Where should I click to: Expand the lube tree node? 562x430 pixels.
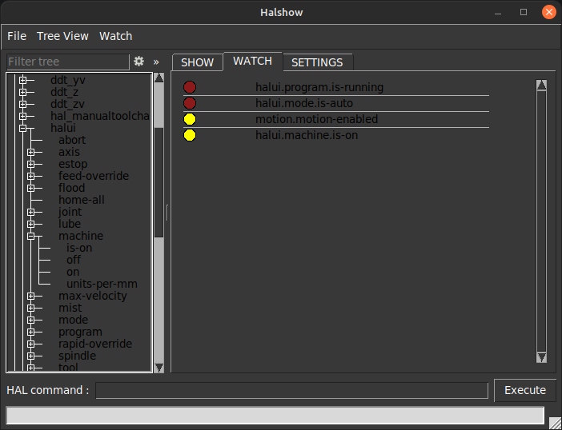coord(31,224)
